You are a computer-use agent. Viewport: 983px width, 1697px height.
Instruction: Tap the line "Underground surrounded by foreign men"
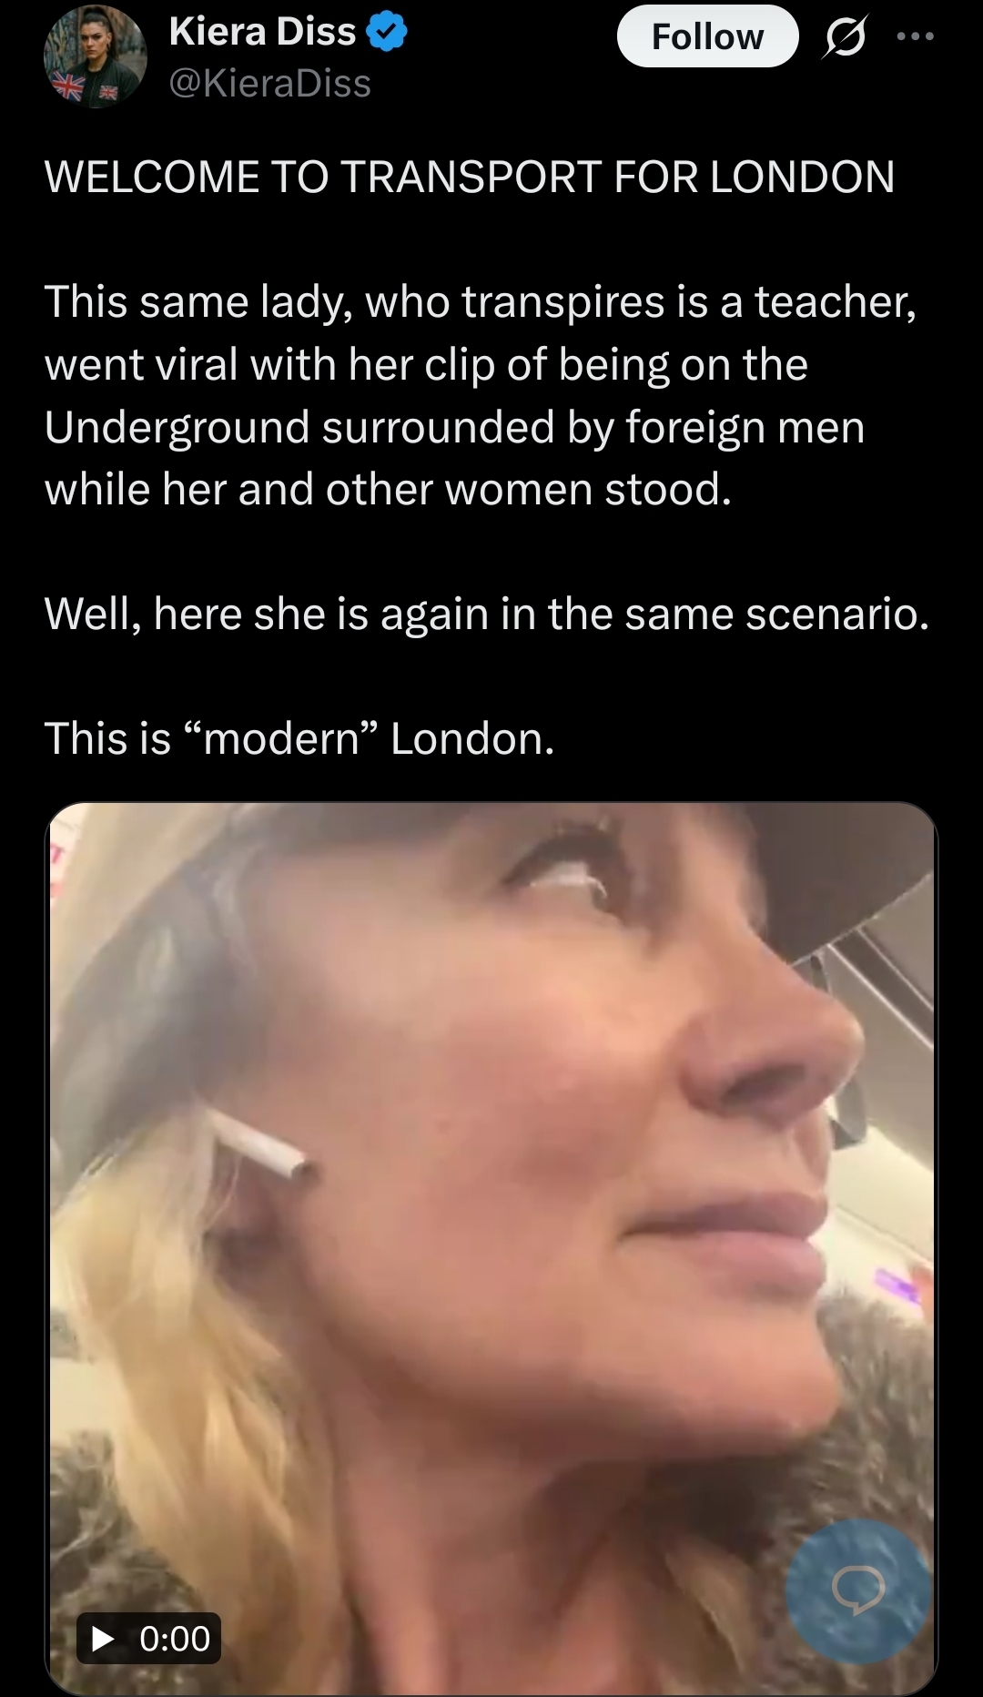(454, 428)
